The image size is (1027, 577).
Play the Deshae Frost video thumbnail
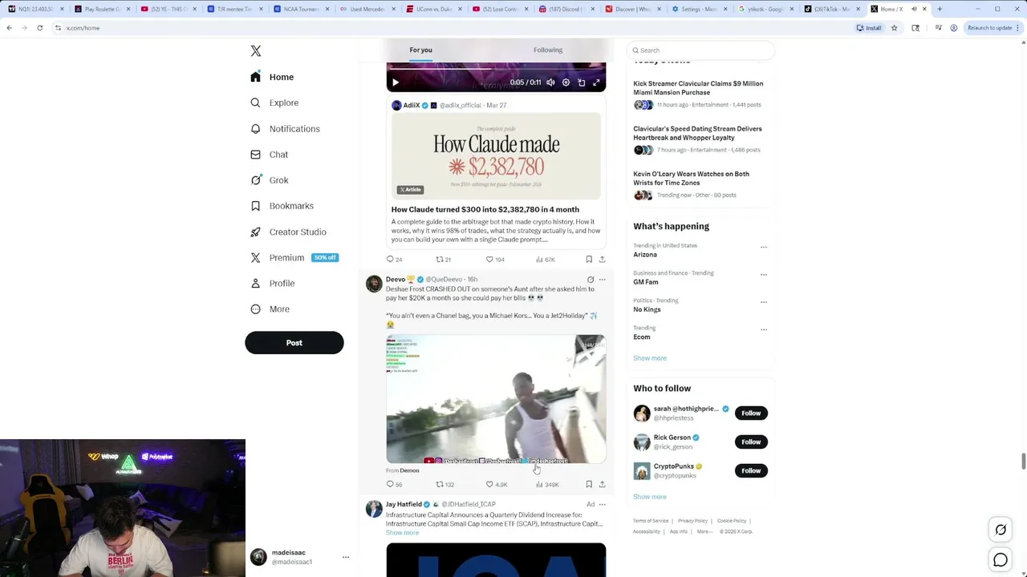496,399
